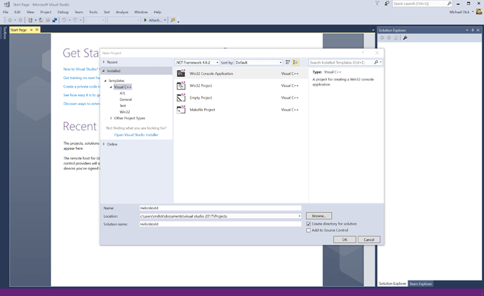
Task: Click the Solution Explorer Properties wrench icon
Action: point(405,38)
